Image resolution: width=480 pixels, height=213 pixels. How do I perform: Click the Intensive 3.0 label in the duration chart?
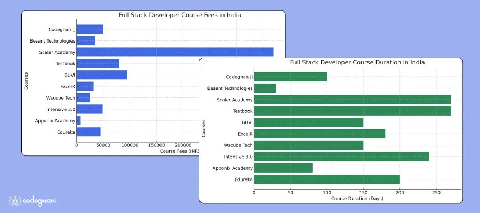[238, 157]
